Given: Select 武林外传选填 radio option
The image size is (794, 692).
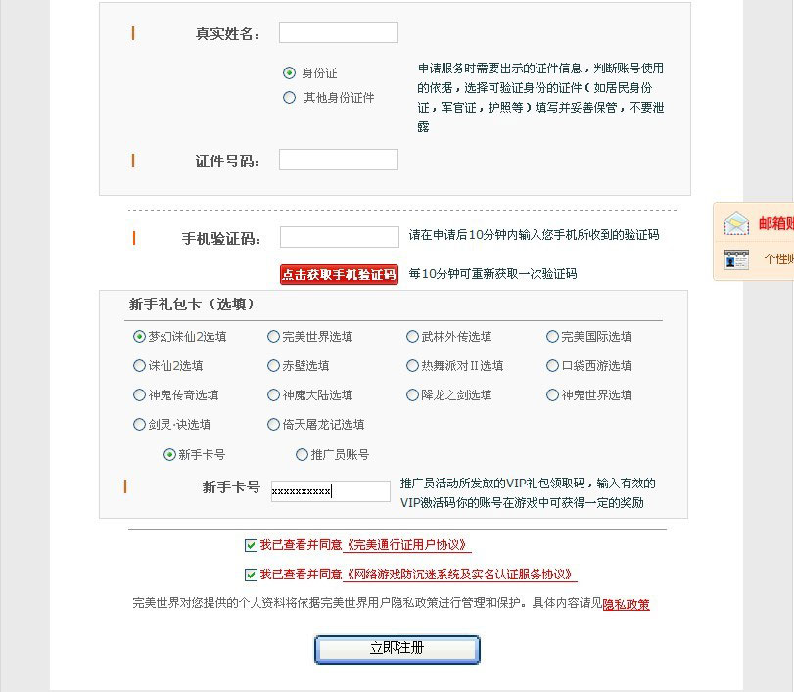Looking at the screenshot, I should click(x=413, y=336).
